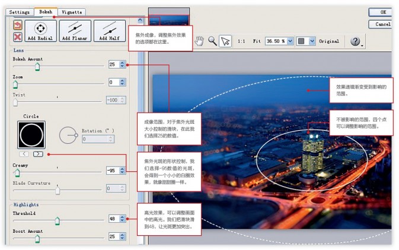The image size is (399, 250).
Task: Select the arrow pointer tool
Action: click(225, 41)
